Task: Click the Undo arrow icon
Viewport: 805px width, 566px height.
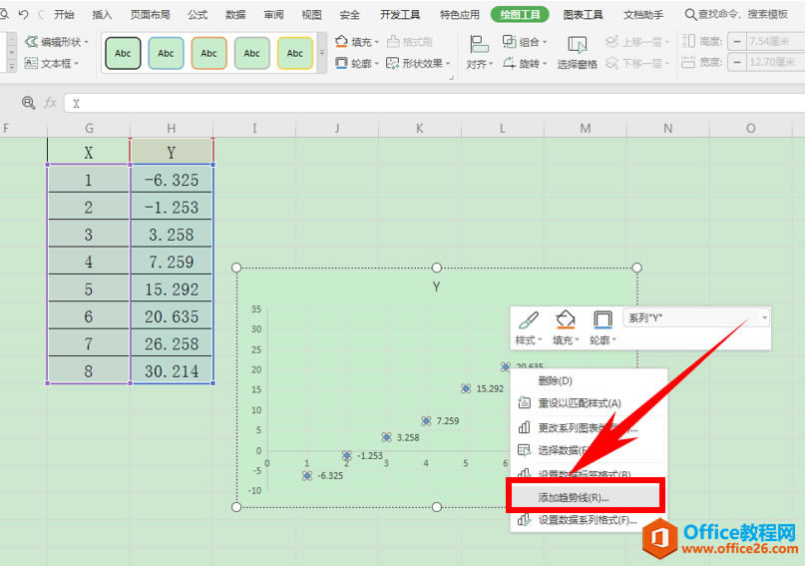Action: (x=23, y=14)
